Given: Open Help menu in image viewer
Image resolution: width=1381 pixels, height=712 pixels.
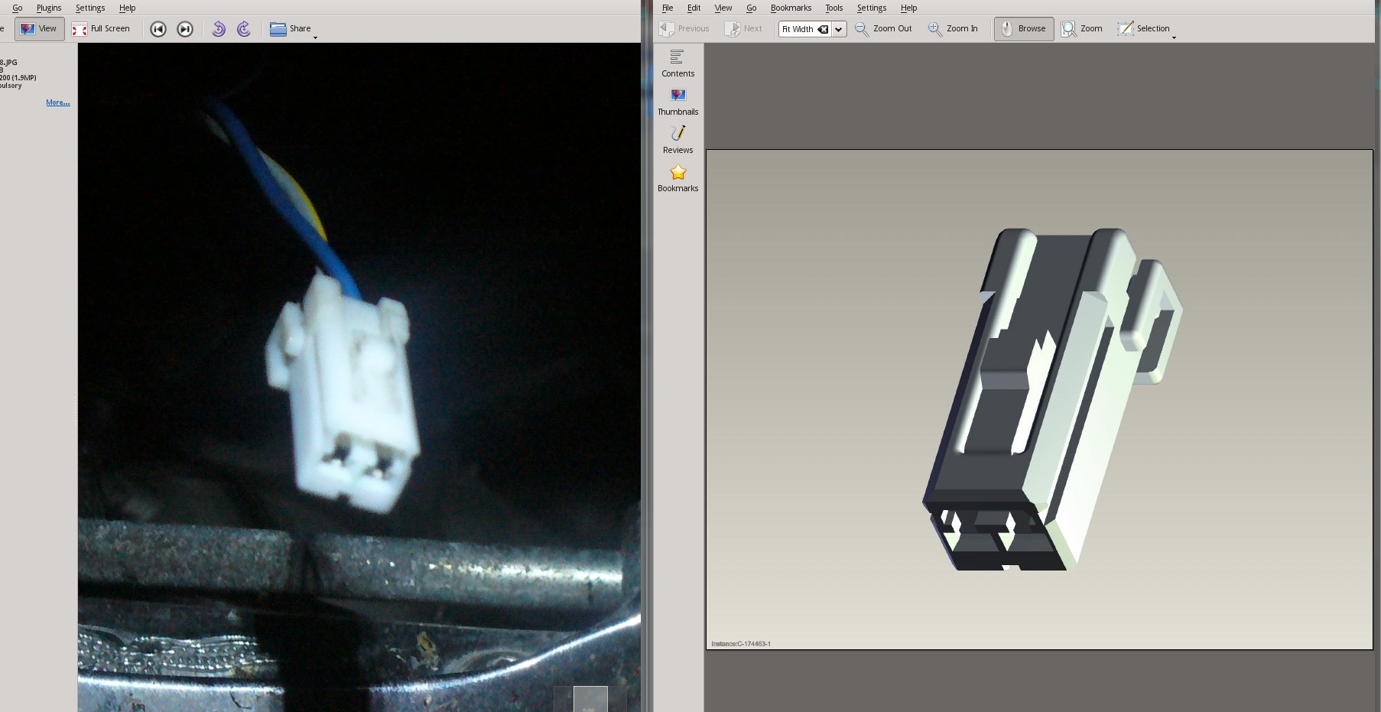Looking at the screenshot, I should point(128,8).
